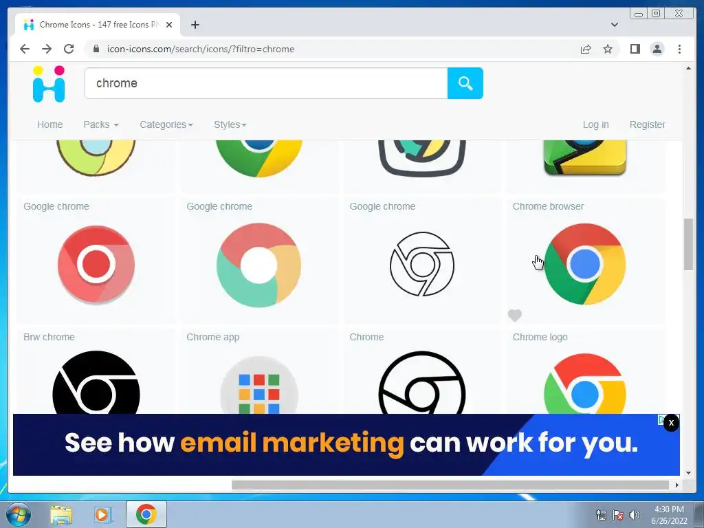
Task: Open the black Brw chrome icon
Action: [x=96, y=382]
